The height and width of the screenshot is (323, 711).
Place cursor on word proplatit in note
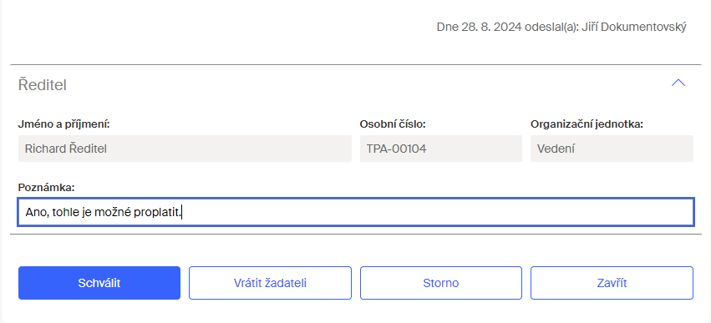[157, 212]
